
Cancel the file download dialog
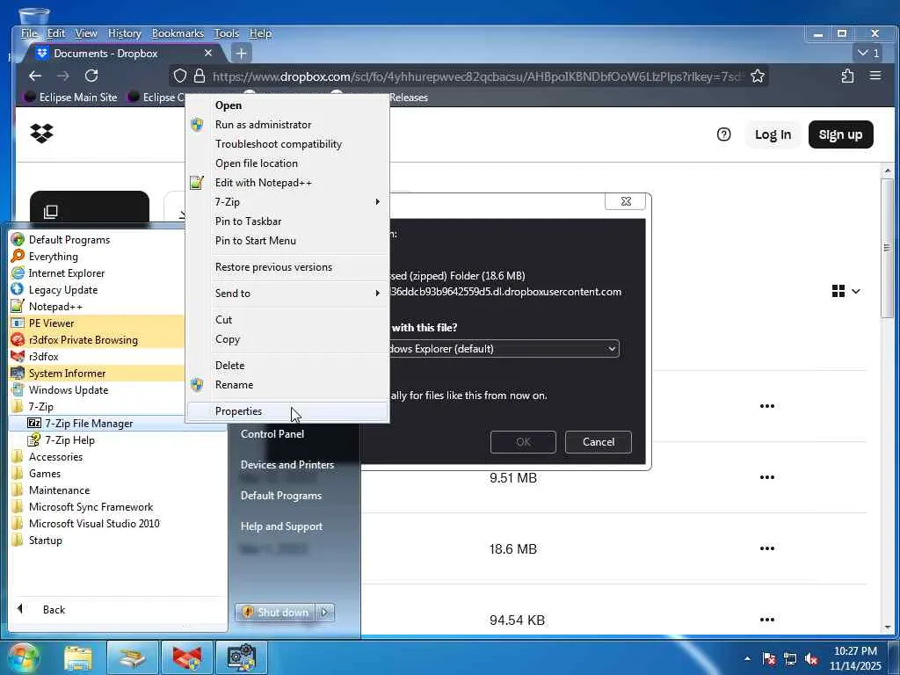pyautogui.click(x=598, y=442)
